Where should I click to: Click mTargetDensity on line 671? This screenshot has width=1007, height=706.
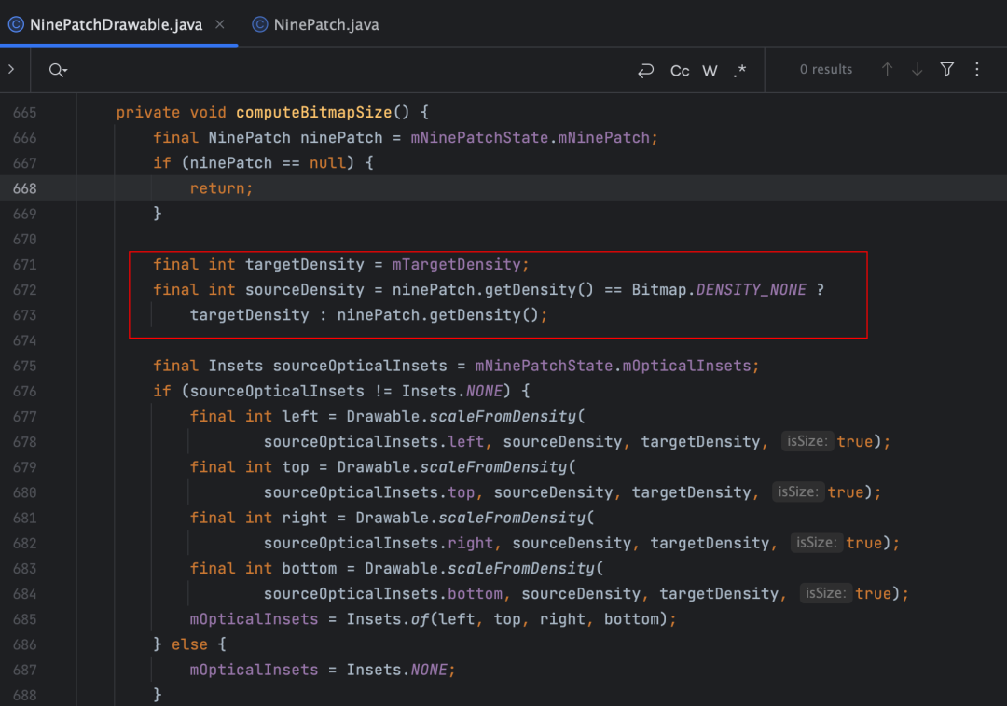456,265
